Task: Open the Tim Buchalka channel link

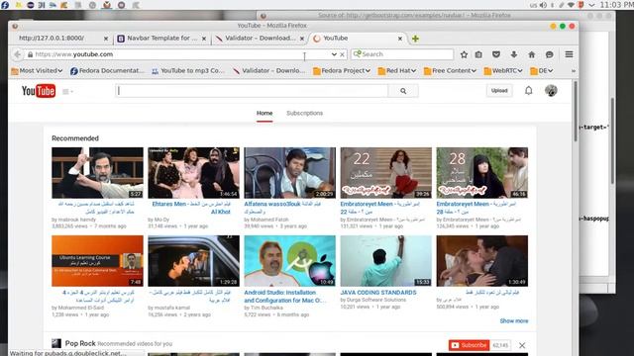Action: 266,308
